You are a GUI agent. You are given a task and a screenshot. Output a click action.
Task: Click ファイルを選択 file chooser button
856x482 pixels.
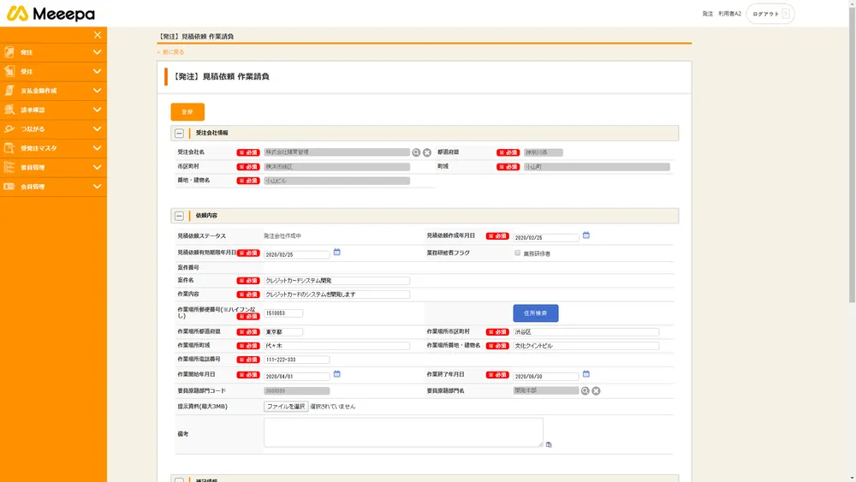coord(286,406)
